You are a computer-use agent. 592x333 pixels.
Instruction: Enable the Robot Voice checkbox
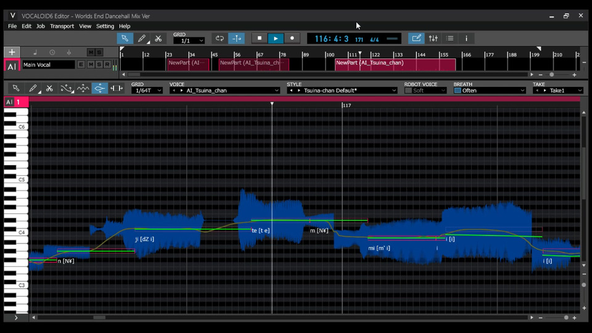(x=408, y=91)
